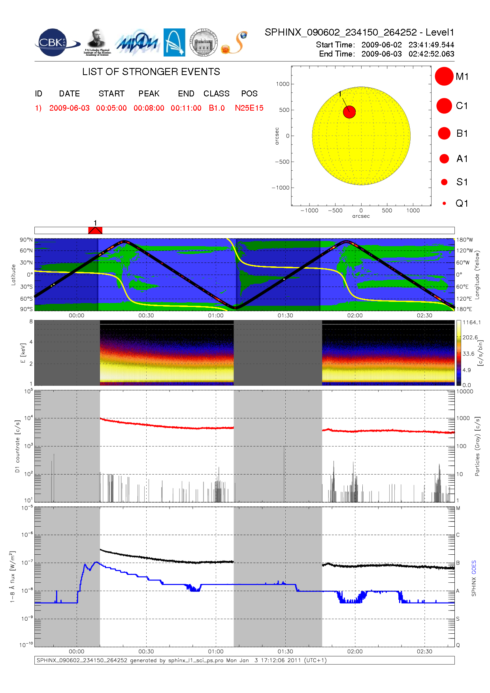The height and width of the screenshot is (693, 490).
Task: Select the C1 class legend circle
Action: (444, 105)
